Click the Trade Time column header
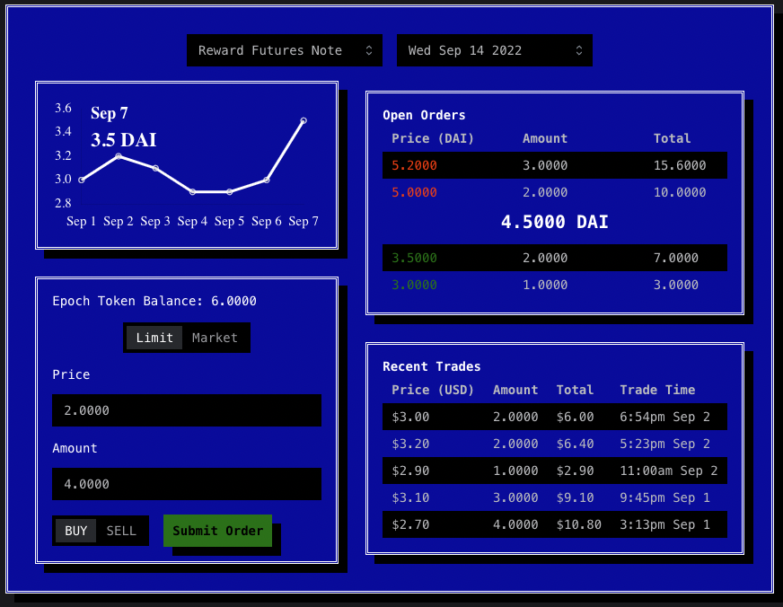Screen dimensions: 783x607 click(x=657, y=390)
